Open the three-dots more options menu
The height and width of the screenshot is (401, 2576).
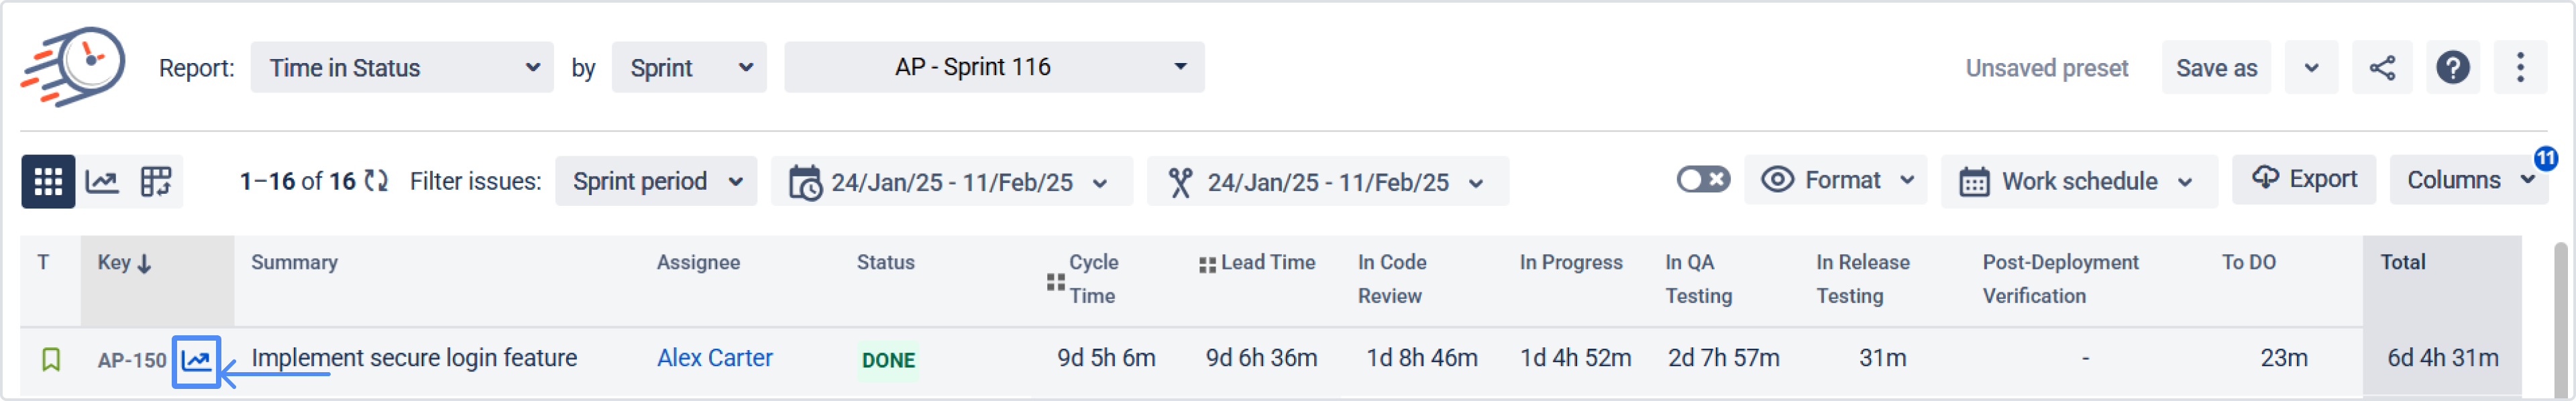tap(2520, 68)
